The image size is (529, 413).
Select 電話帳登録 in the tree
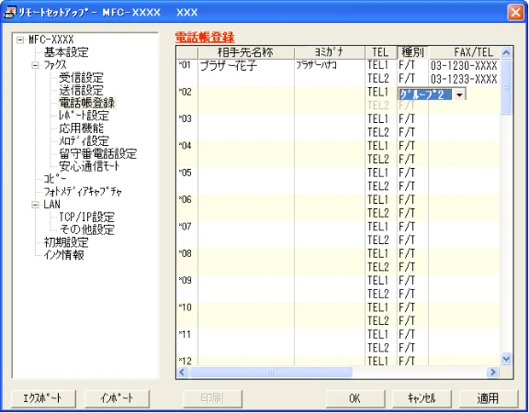87,103
